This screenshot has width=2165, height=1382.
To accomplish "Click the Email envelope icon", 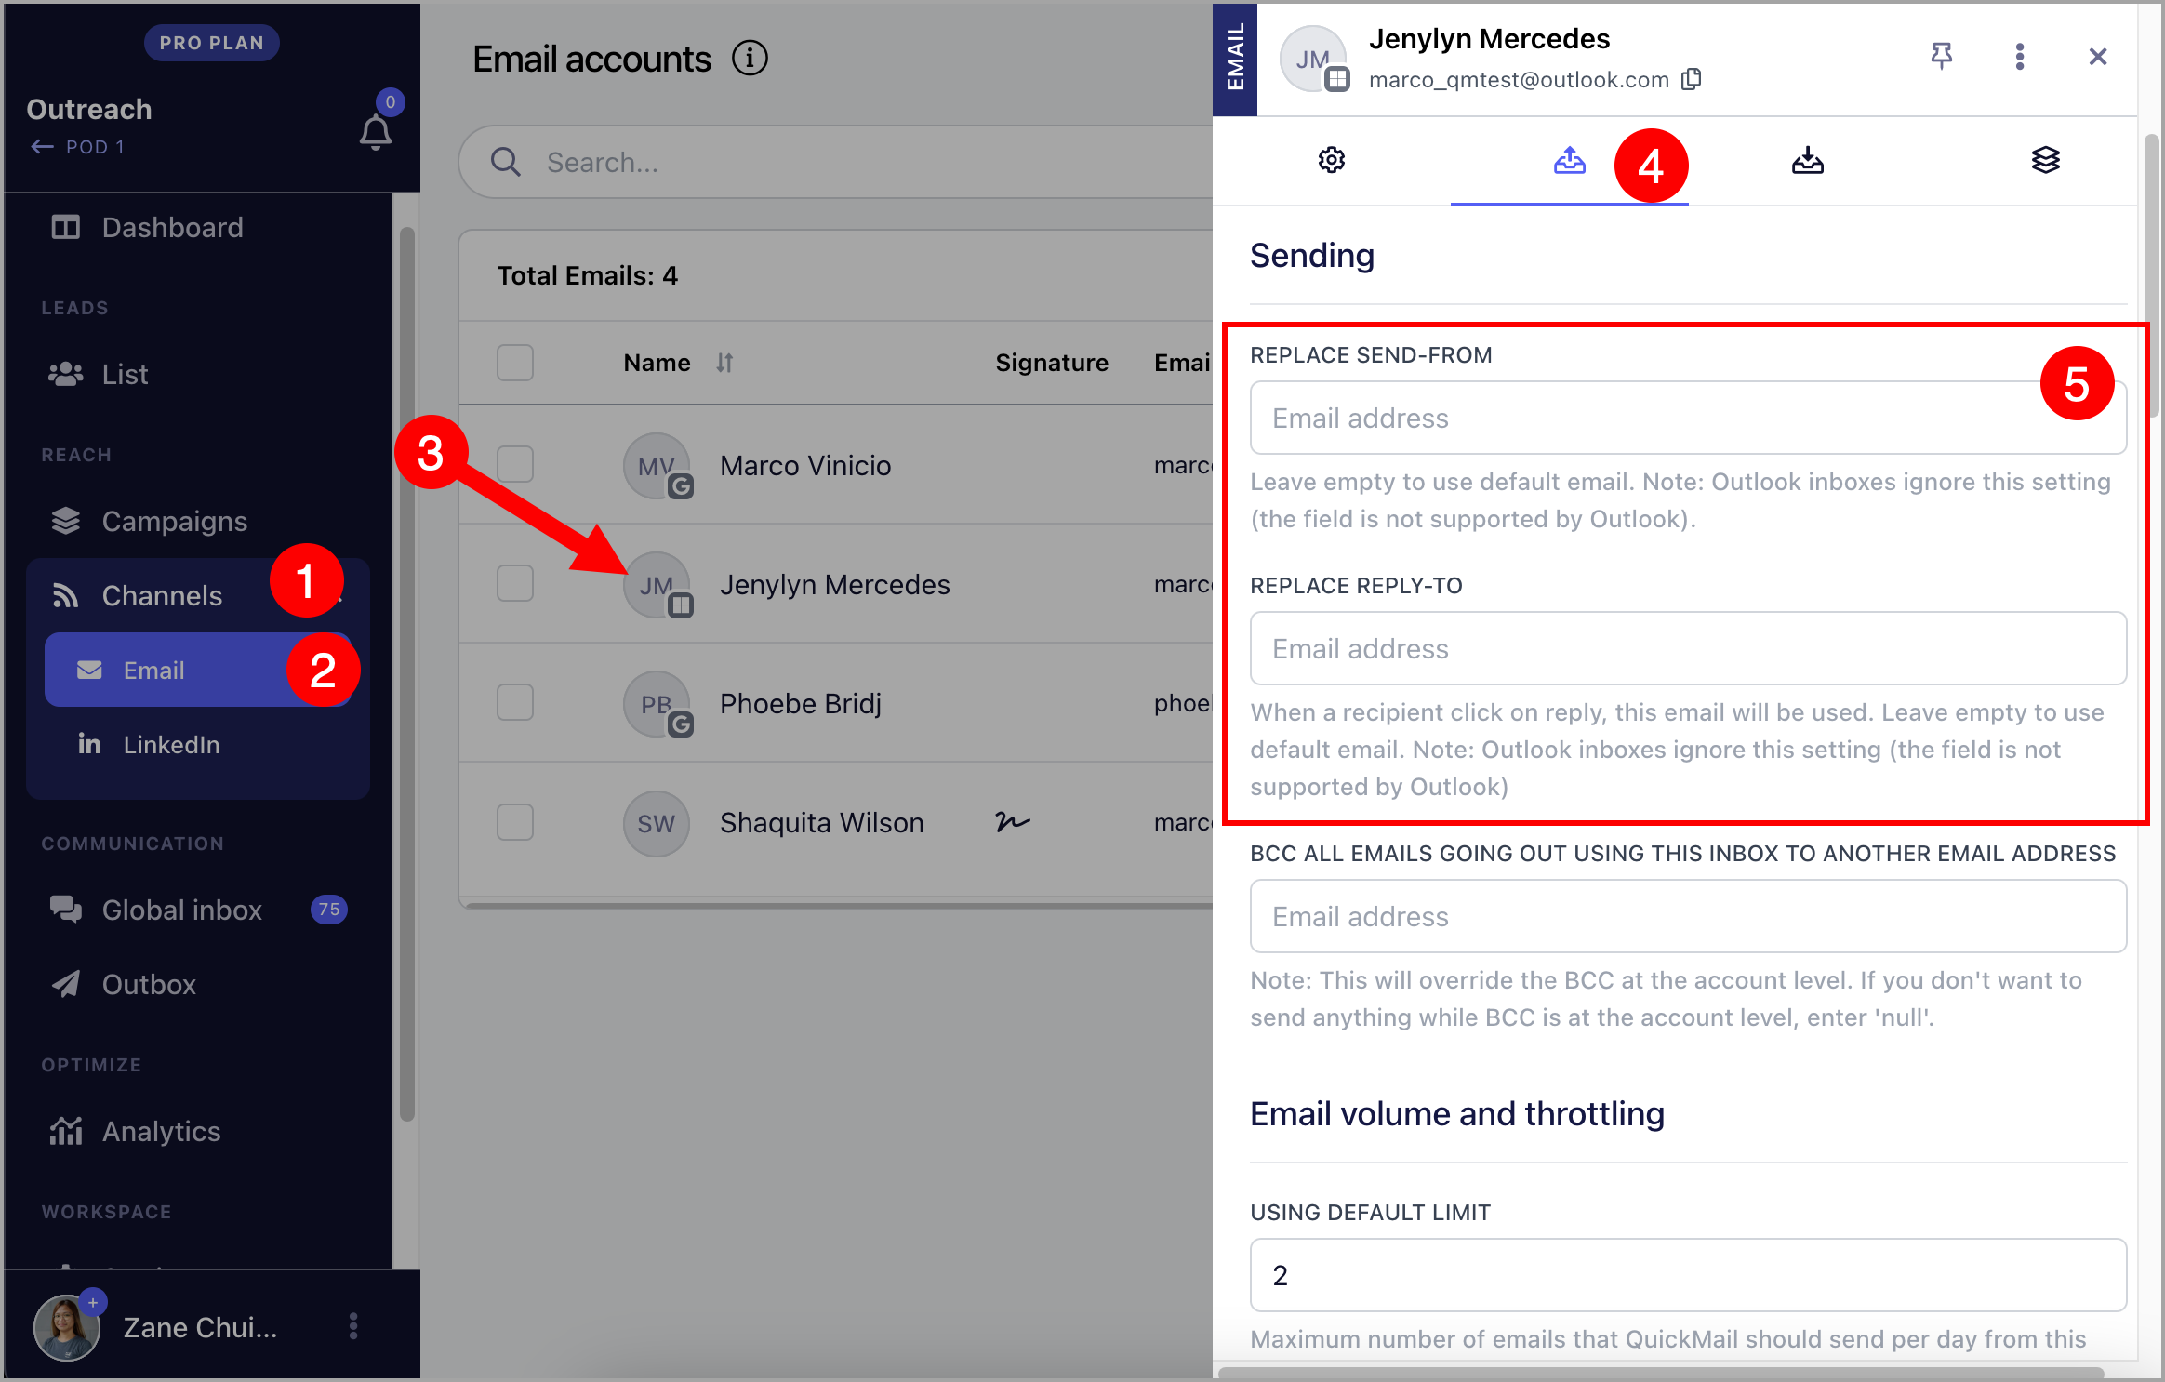I will 89,670.
